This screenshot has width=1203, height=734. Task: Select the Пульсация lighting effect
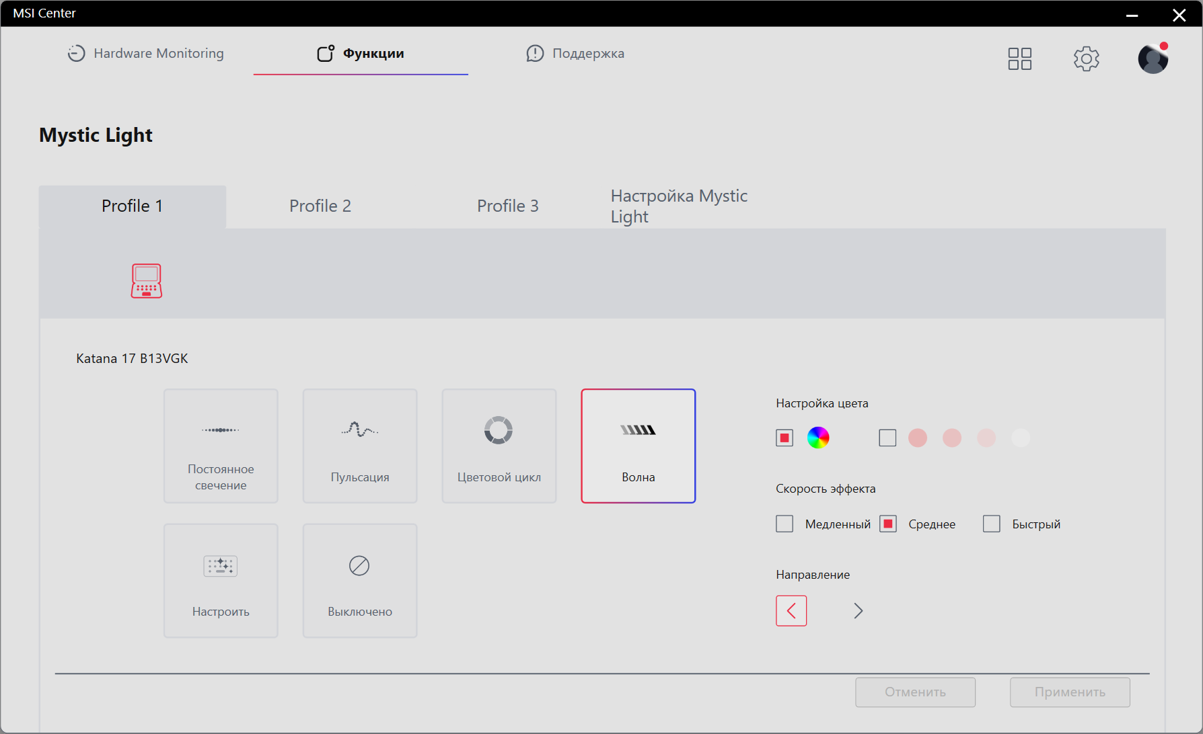[360, 446]
